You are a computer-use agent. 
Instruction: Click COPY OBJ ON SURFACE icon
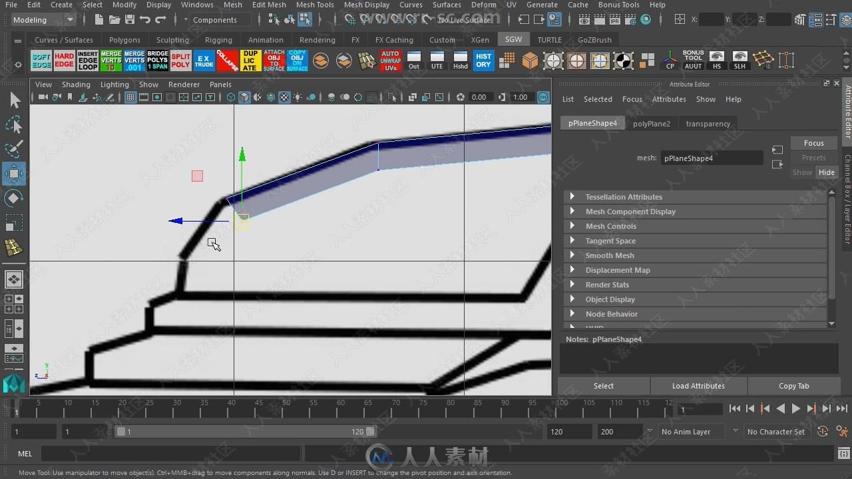(x=298, y=61)
